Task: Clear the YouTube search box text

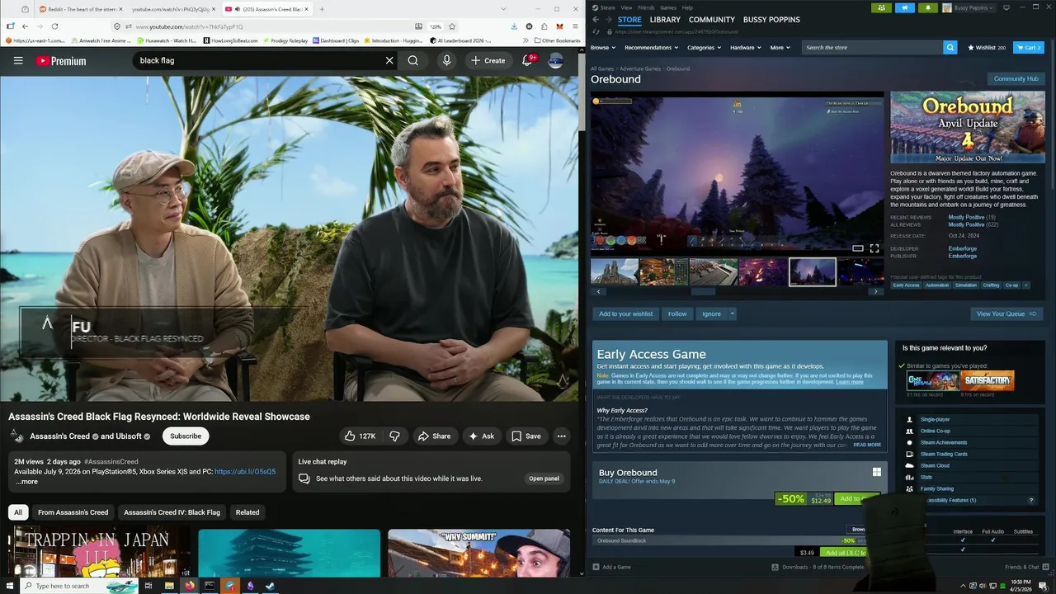Action: coord(389,60)
